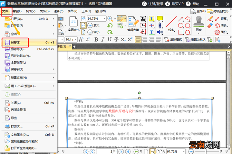Select the Line (线条) drawing tool
This screenshot has width=232, height=154.
(x=171, y=24)
